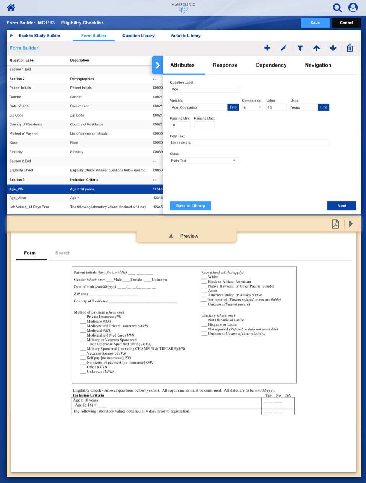The width and height of the screenshot is (366, 483).
Task: Collapse the Preview panel triangle
Action: click(171, 236)
